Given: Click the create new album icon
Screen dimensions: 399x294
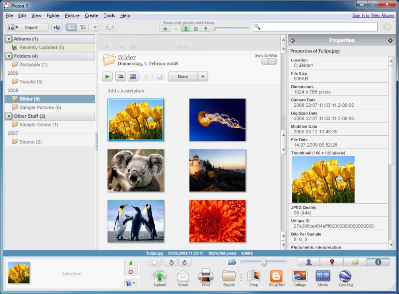Looking at the screenshot, I should 57,27.
